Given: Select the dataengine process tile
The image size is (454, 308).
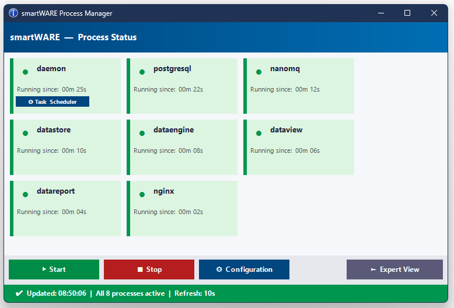Looking at the screenshot, I should coord(182,148).
